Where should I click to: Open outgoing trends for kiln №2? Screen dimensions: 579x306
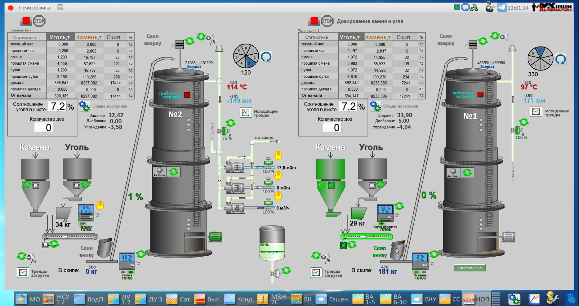coord(246,113)
